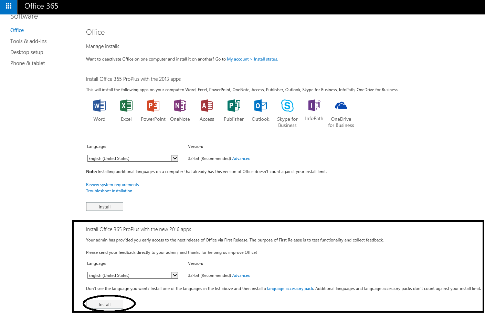Click the Publisher app icon
This screenshot has height=313, width=485.
tap(234, 106)
